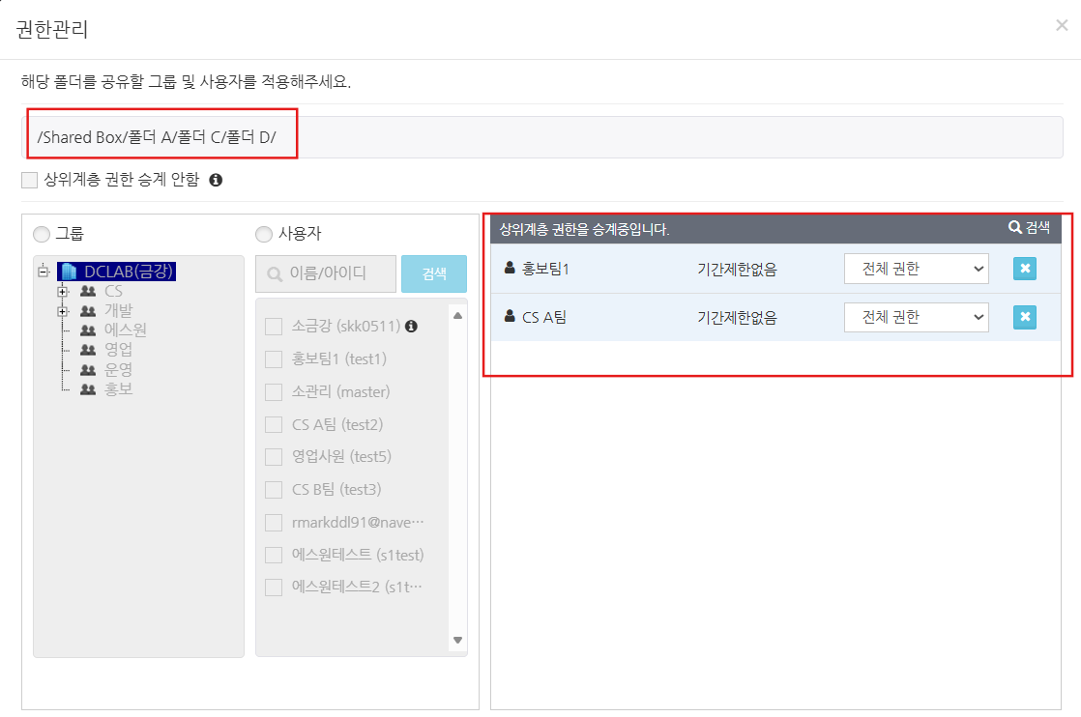This screenshot has height=717, width=1081.
Task: Select the 그룹 radio button
Action: pyautogui.click(x=41, y=234)
